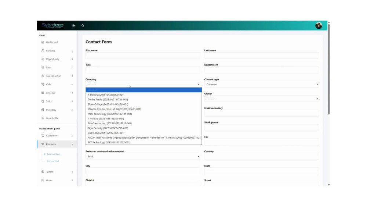Click the Tenant layers icon

pyautogui.click(x=43, y=172)
